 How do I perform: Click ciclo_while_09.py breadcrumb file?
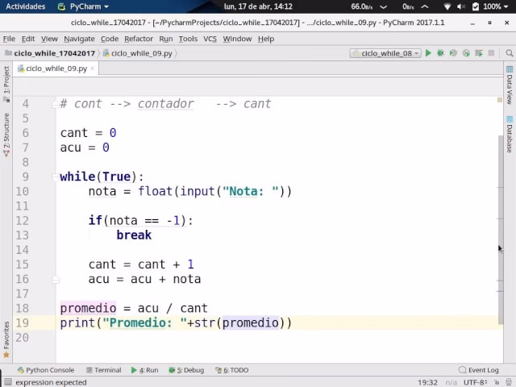(138, 53)
